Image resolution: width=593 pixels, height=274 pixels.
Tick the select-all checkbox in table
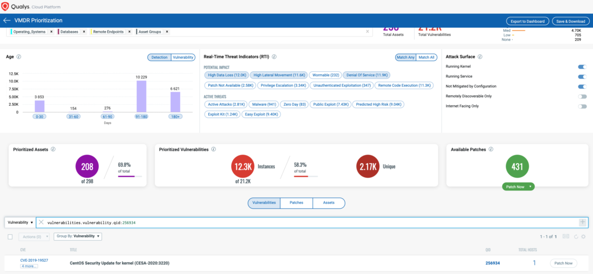pos(10,236)
